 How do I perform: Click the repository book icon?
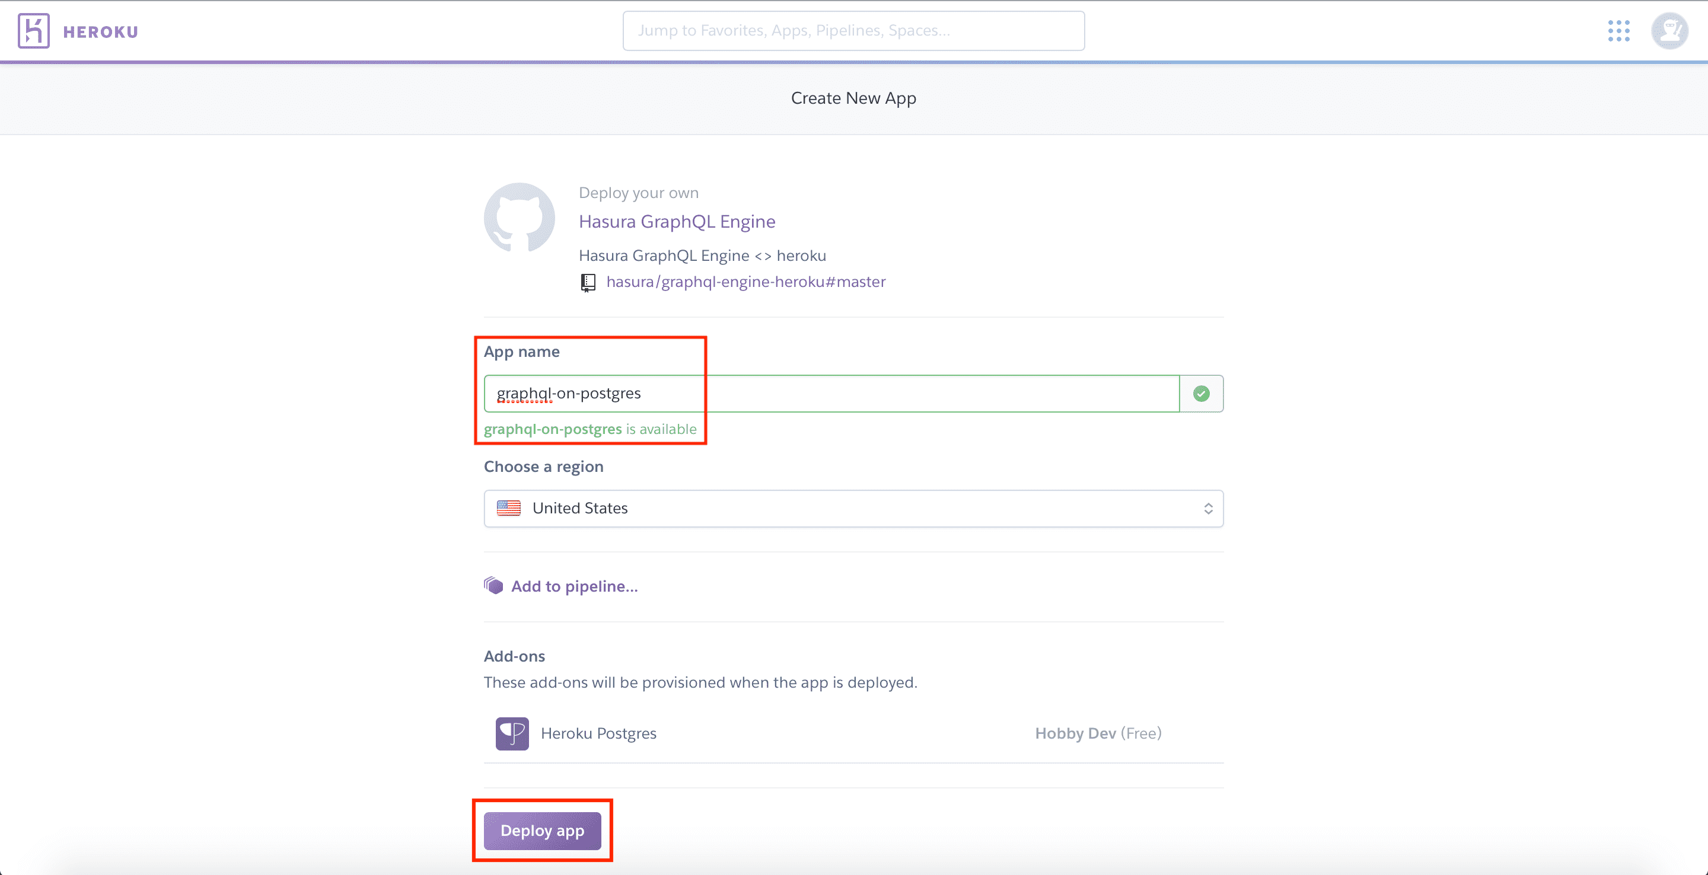pyautogui.click(x=588, y=282)
